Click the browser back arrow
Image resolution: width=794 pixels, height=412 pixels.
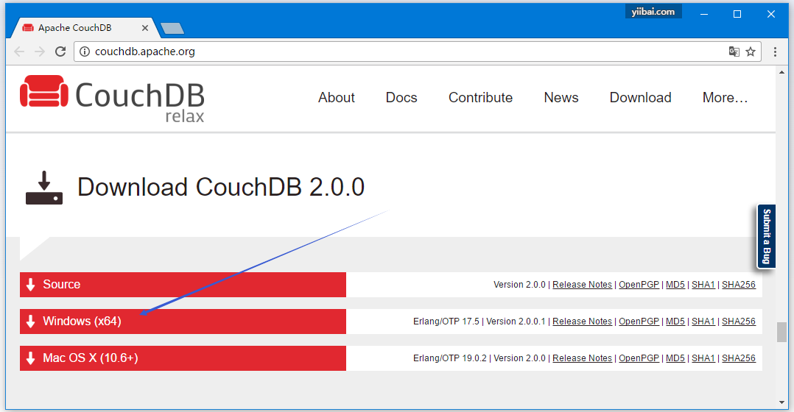click(x=19, y=51)
